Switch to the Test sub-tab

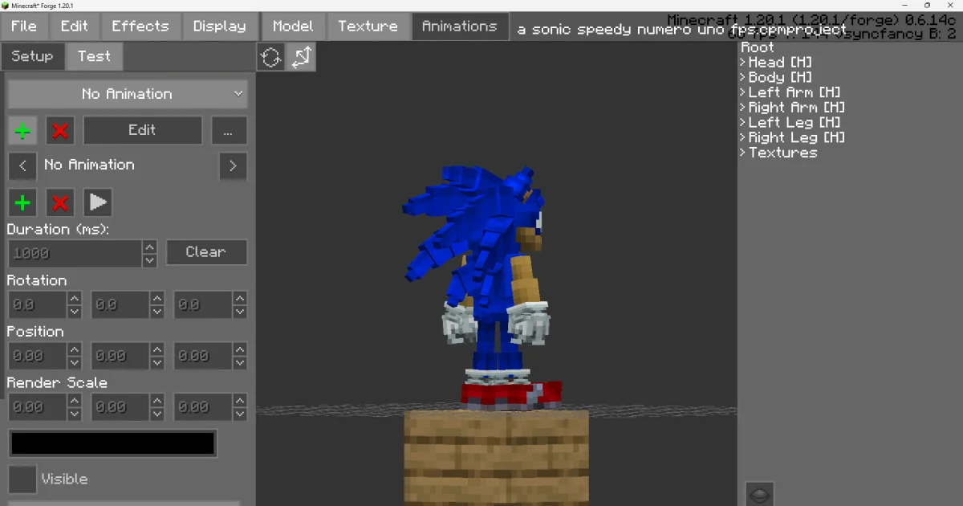[95, 56]
